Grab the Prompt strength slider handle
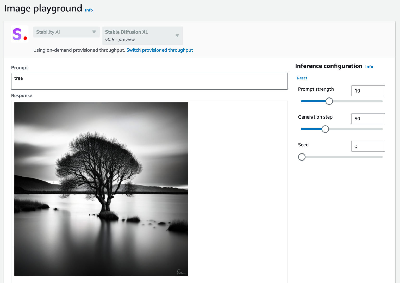The height and width of the screenshot is (283, 400). [329, 101]
